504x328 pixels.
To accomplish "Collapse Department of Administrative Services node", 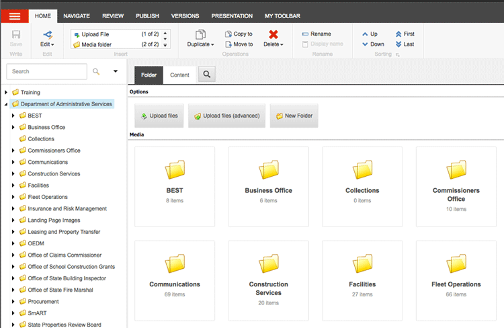I will pos(7,104).
